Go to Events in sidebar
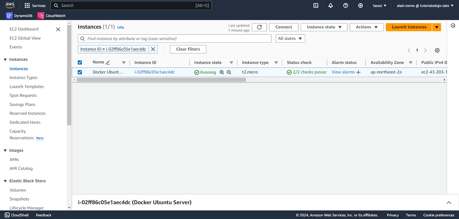 pos(16,47)
